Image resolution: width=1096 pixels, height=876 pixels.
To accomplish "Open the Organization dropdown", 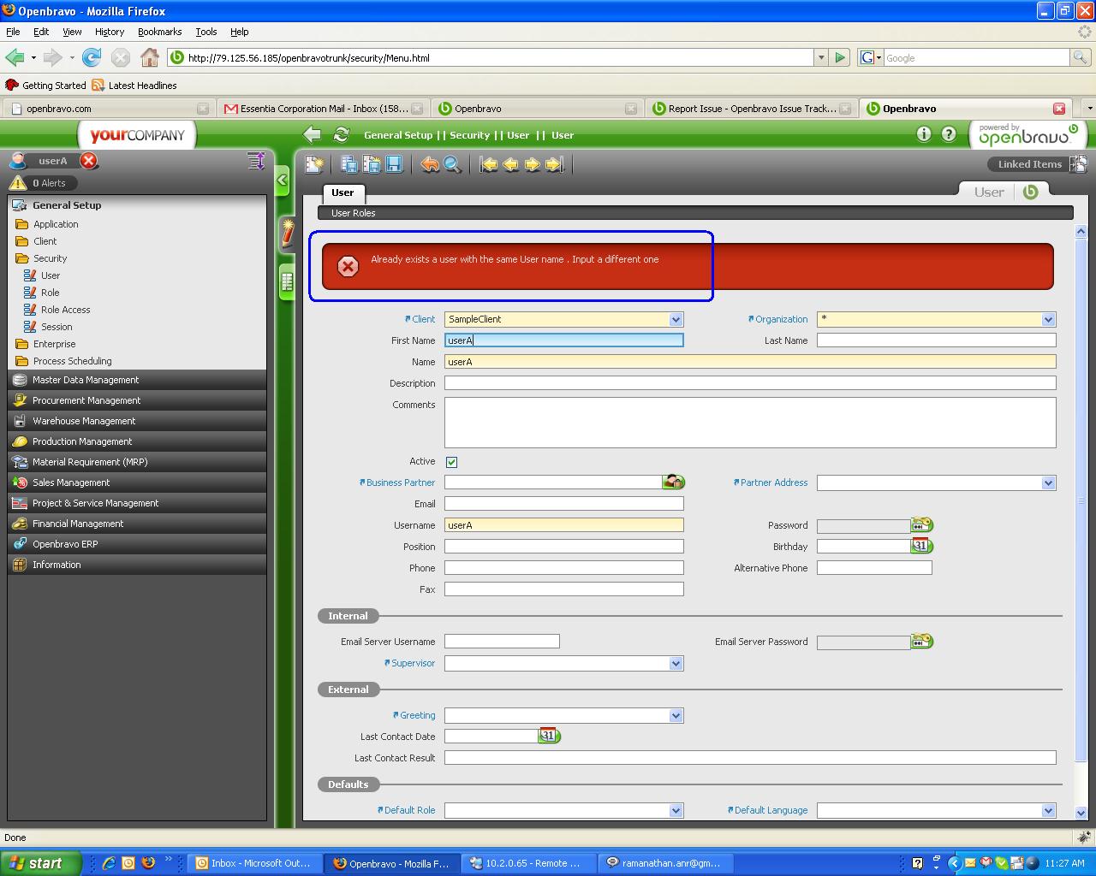I will [x=1049, y=319].
